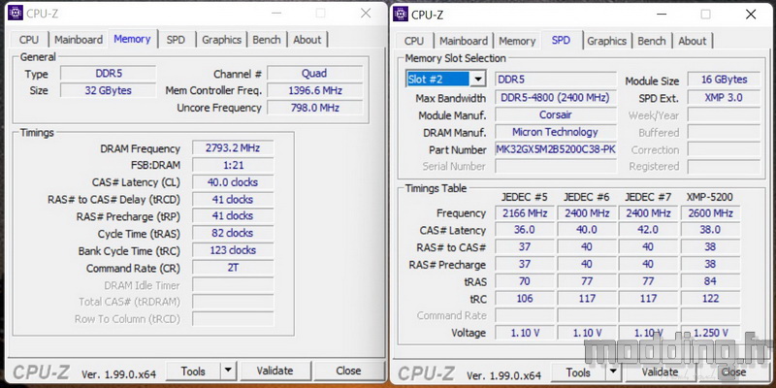Click the 122 tRC cell under XMP-5200
Image resolution: width=776 pixels, height=388 pixels.
(x=710, y=299)
